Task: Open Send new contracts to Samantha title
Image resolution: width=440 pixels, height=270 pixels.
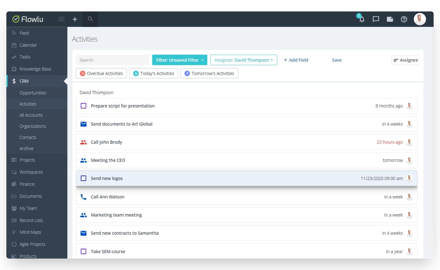Action: click(x=125, y=233)
